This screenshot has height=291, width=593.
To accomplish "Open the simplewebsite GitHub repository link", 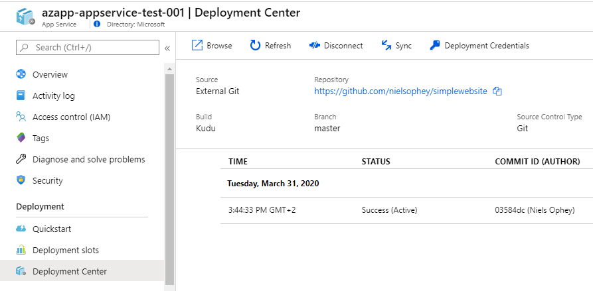I will pyautogui.click(x=400, y=91).
